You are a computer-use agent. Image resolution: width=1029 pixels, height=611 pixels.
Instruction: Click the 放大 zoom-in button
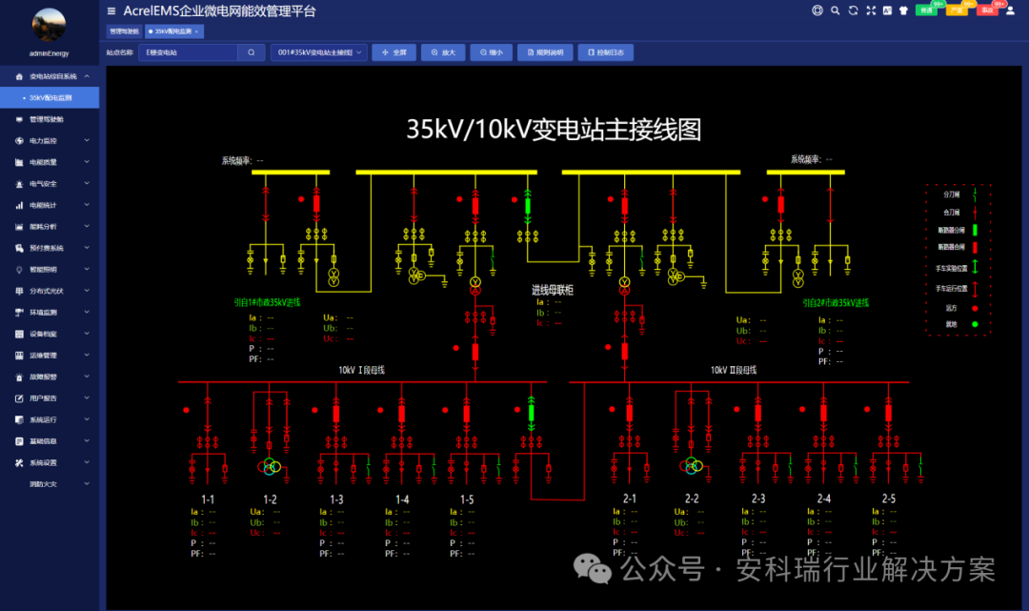(443, 52)
